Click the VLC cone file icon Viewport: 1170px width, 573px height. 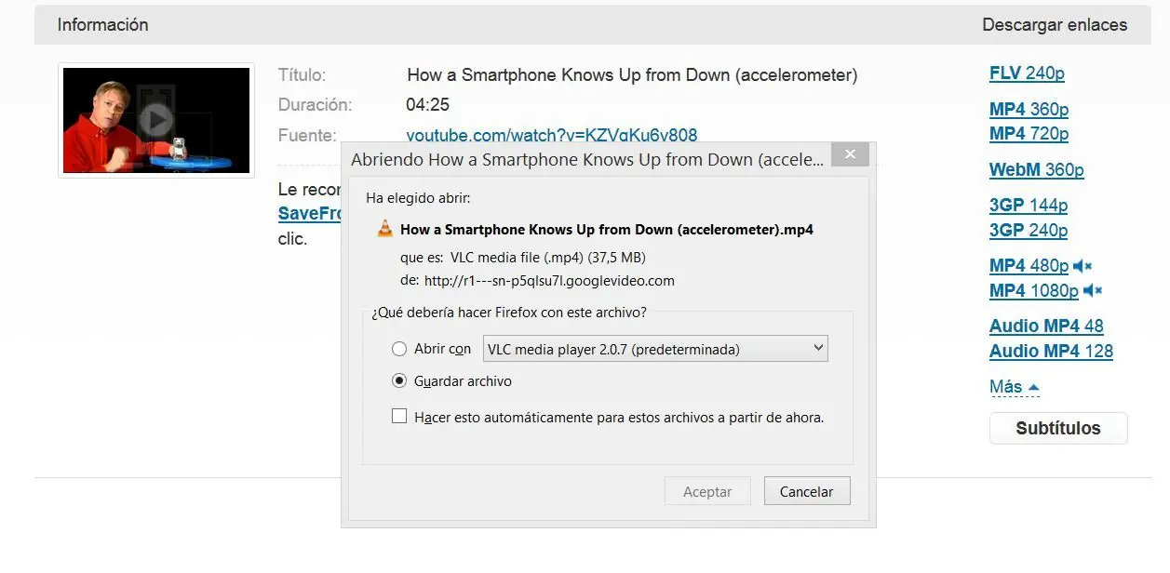(384, 229)
